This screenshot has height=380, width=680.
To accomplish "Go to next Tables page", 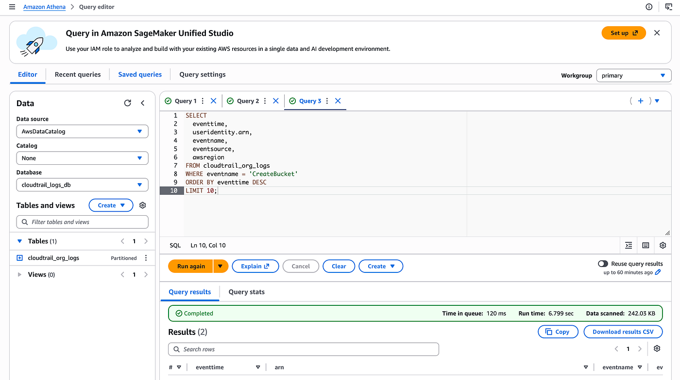I will pos(146,241).
